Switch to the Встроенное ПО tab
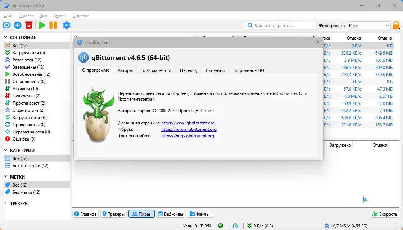 click(x=249, y=70)
